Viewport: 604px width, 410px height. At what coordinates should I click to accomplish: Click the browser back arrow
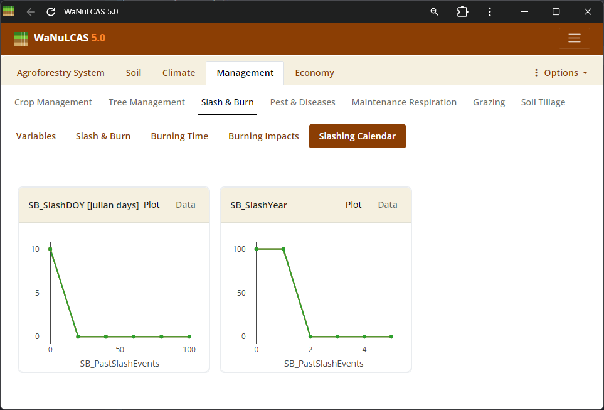[x=31, y=12]
